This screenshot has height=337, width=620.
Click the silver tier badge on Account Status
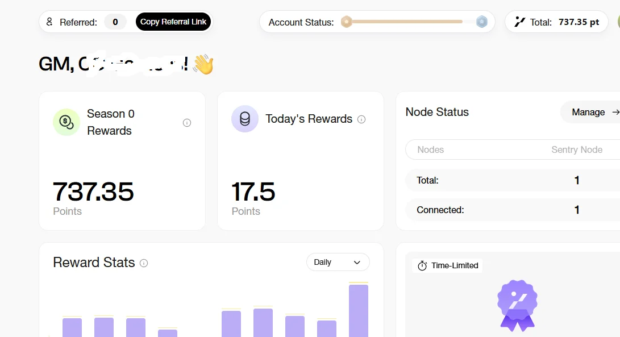point(481,22)
